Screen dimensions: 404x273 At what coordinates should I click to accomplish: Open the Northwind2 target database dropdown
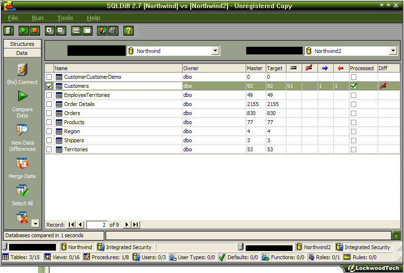click(393, 51)
